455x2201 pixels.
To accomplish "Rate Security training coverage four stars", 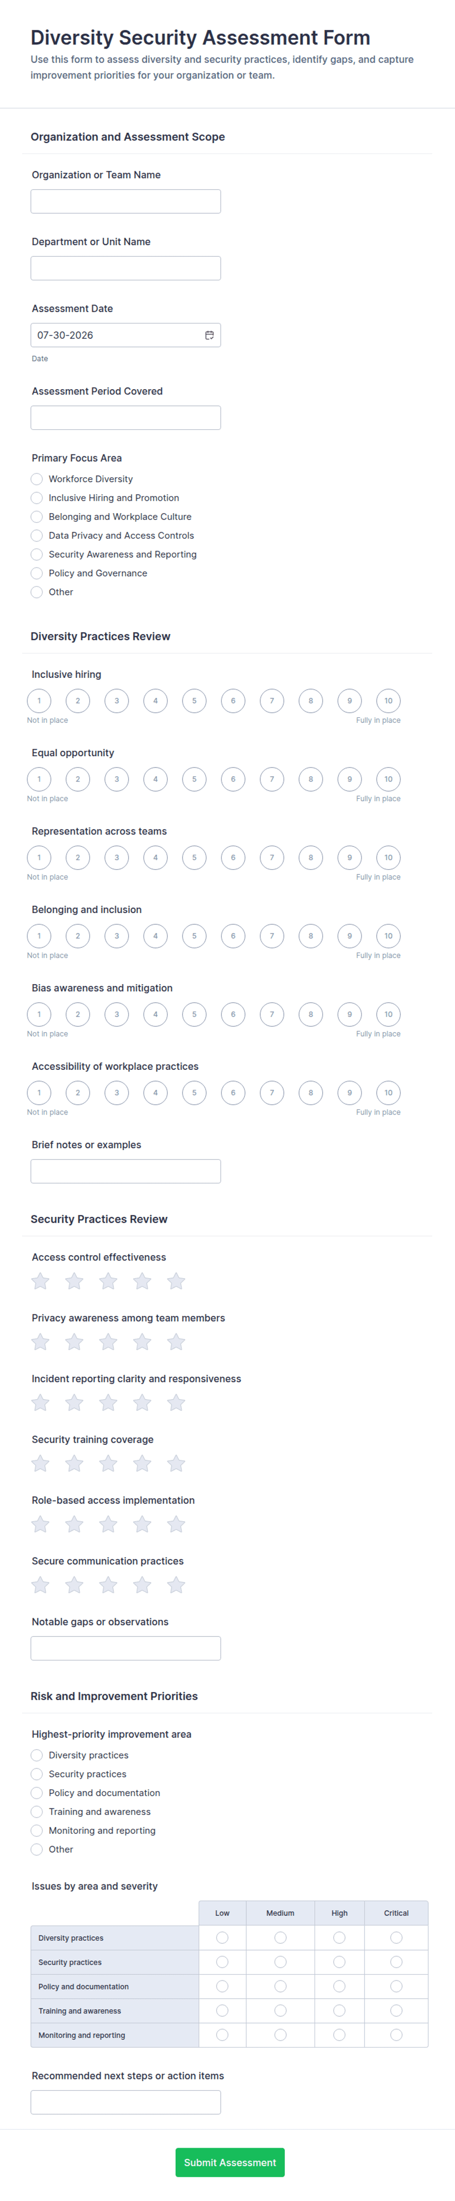I will pos(142,1463).
